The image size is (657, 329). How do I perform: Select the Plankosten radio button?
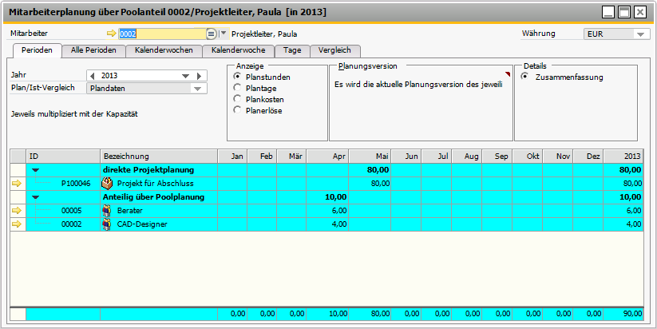238,99
